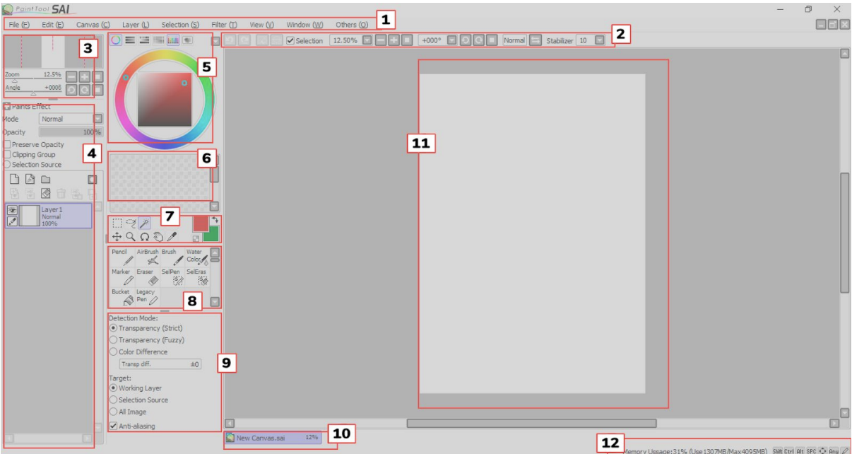Create a new layer in the Layers panel
852x454 pixels.
tap(14, 178)
